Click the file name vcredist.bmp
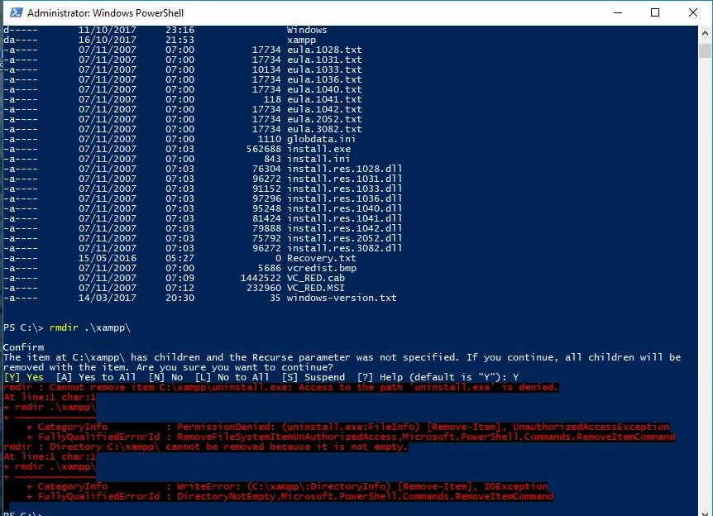The image size is (713, 516). [x=322, y=268]
